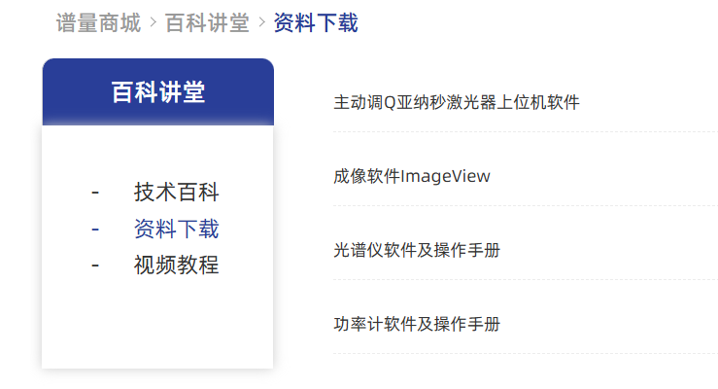Click dashed divider below 主动调Q亚纳秒激光器上位机软件

point(523,132)
